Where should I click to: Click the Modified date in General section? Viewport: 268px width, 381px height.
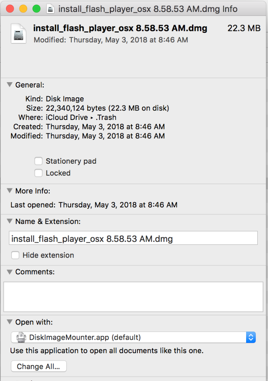[x=105, y=136]
